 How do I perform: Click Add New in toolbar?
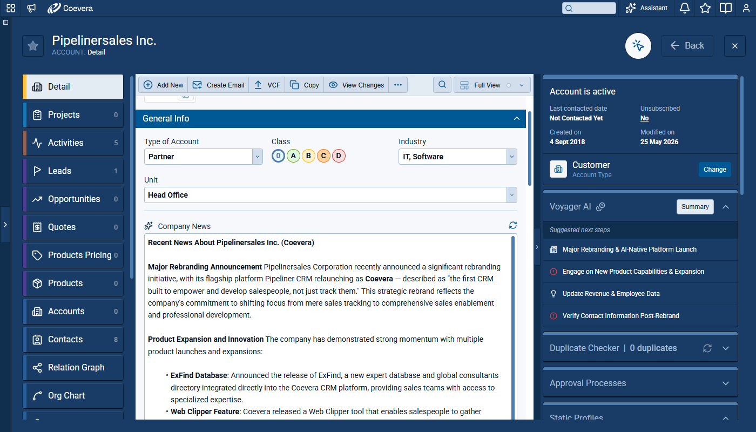[x=163, y=85]
